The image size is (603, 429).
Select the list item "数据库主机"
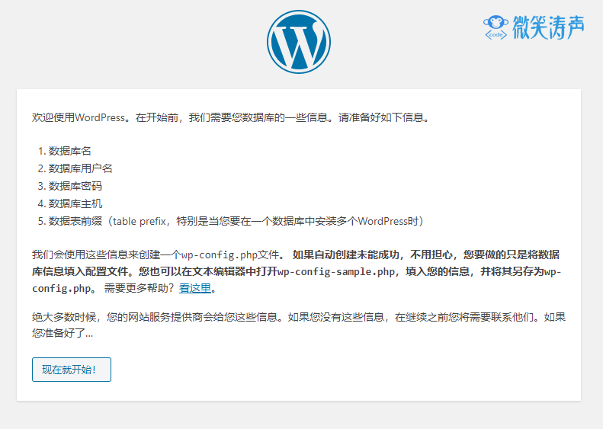[75, 203]
